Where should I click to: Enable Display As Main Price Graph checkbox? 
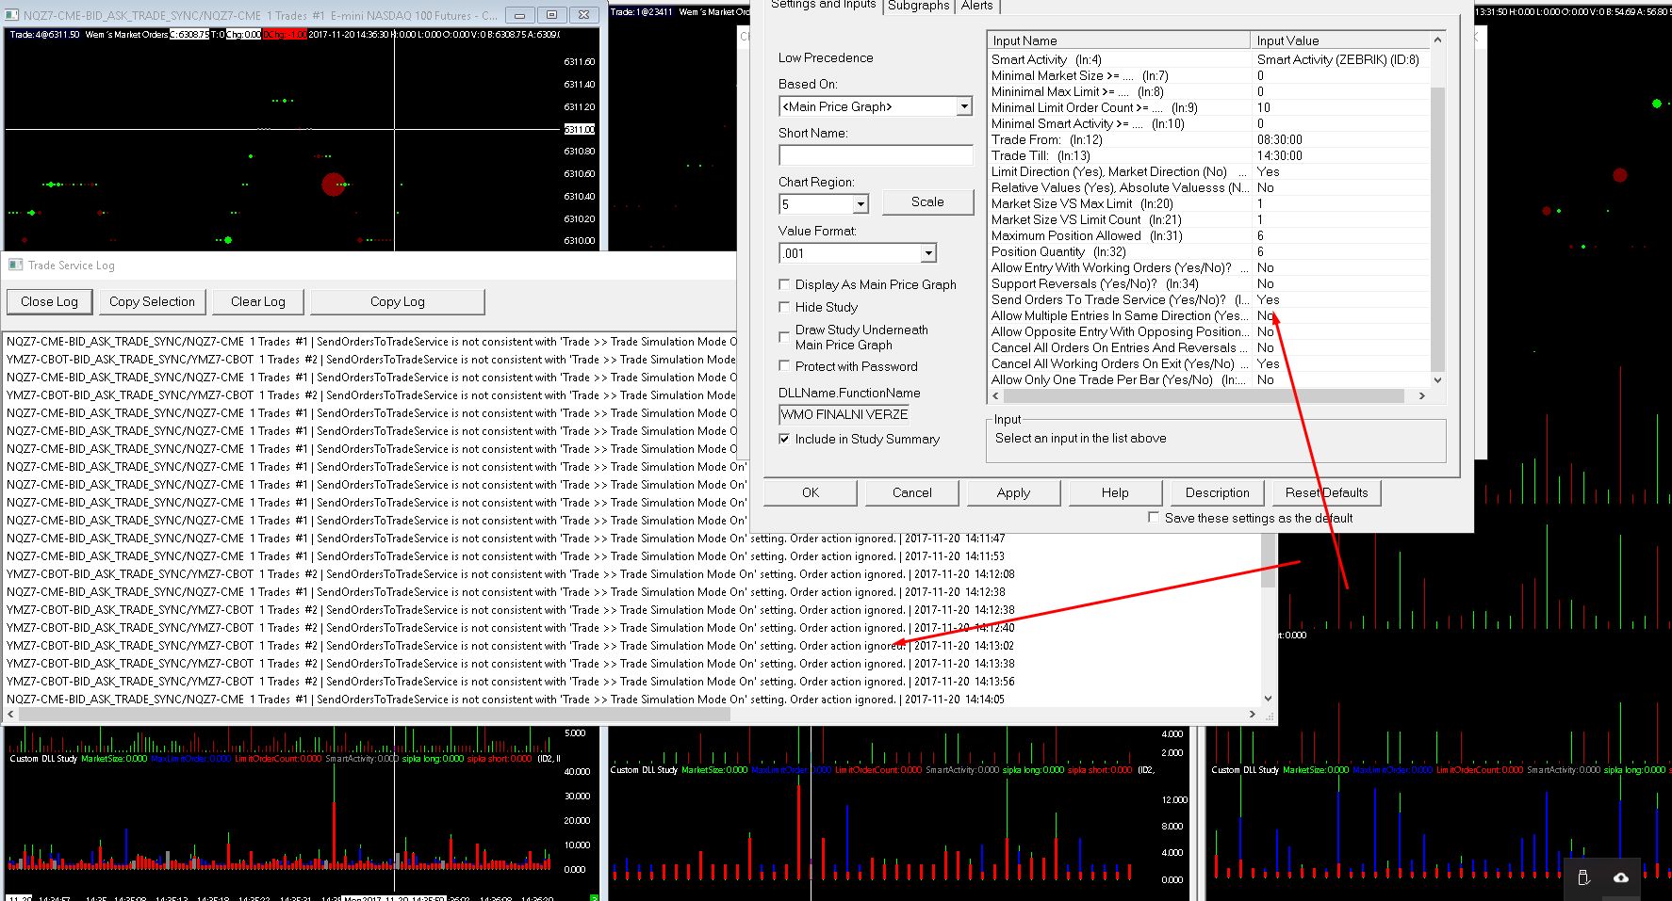coord(784,284)
